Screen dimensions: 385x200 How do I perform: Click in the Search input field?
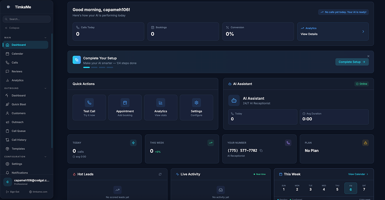click(x=26, y=19)
